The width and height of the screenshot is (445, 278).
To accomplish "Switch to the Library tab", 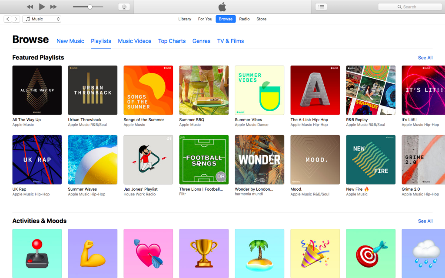I will [185, 19].
